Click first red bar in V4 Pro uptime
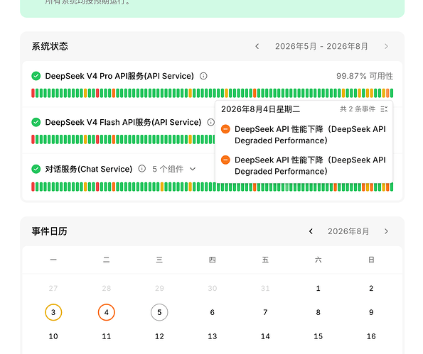 [x=33, y=93]
